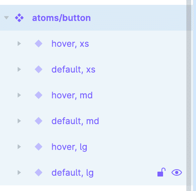Lock the default, lg layer
Viewport: 196px width, 191px height.
click(161, 172)
